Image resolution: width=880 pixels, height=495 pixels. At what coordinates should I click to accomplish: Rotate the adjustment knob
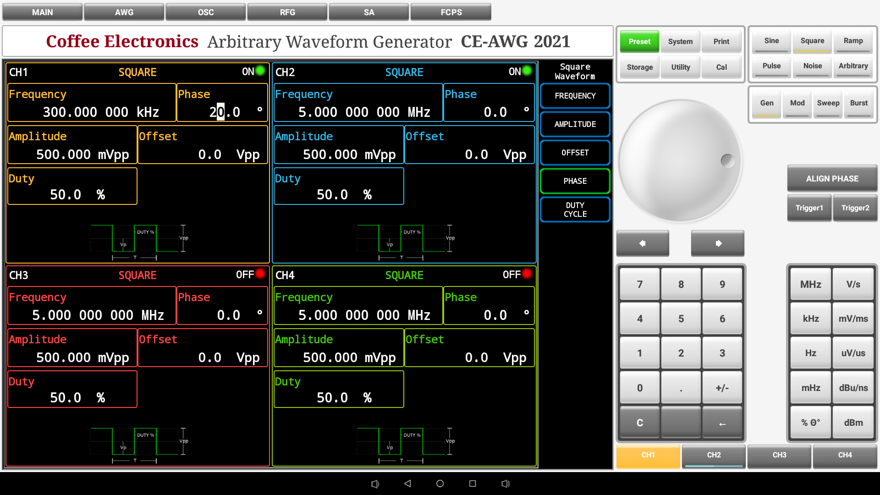tap(680, 161)
